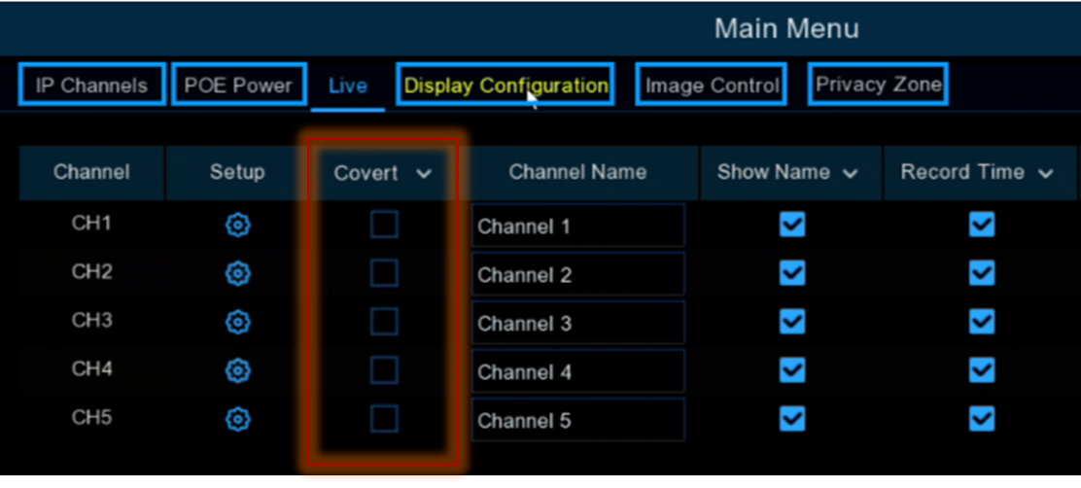Viewport: 1081px width, 488px height.
Task: Uncheck Record Time for Channel 2
Action: tap(982, 273)
